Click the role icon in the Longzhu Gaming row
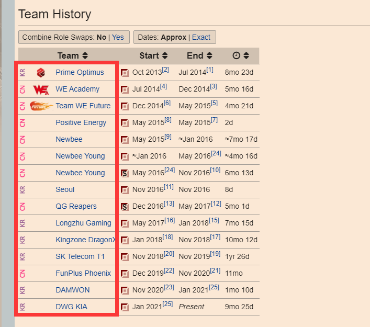Screen dimensions: 370x327 [x=125, y=223]
